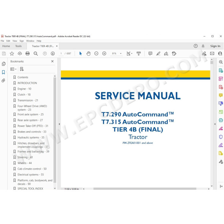Open the View menu
This screenshot has width=224, height=224.
coord(15,41)
